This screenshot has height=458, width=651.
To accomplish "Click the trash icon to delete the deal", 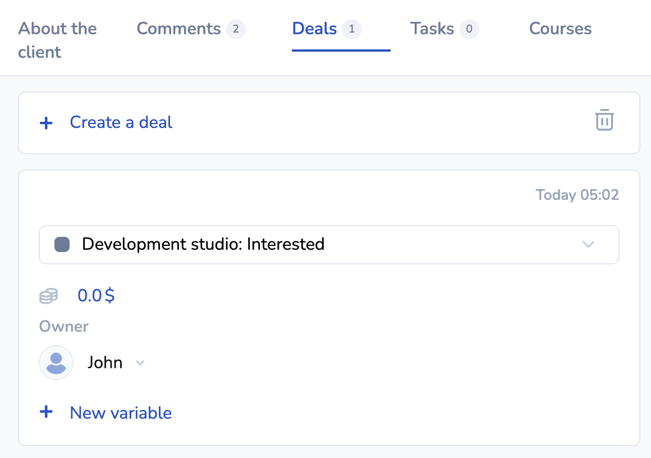I will [604, 121].
